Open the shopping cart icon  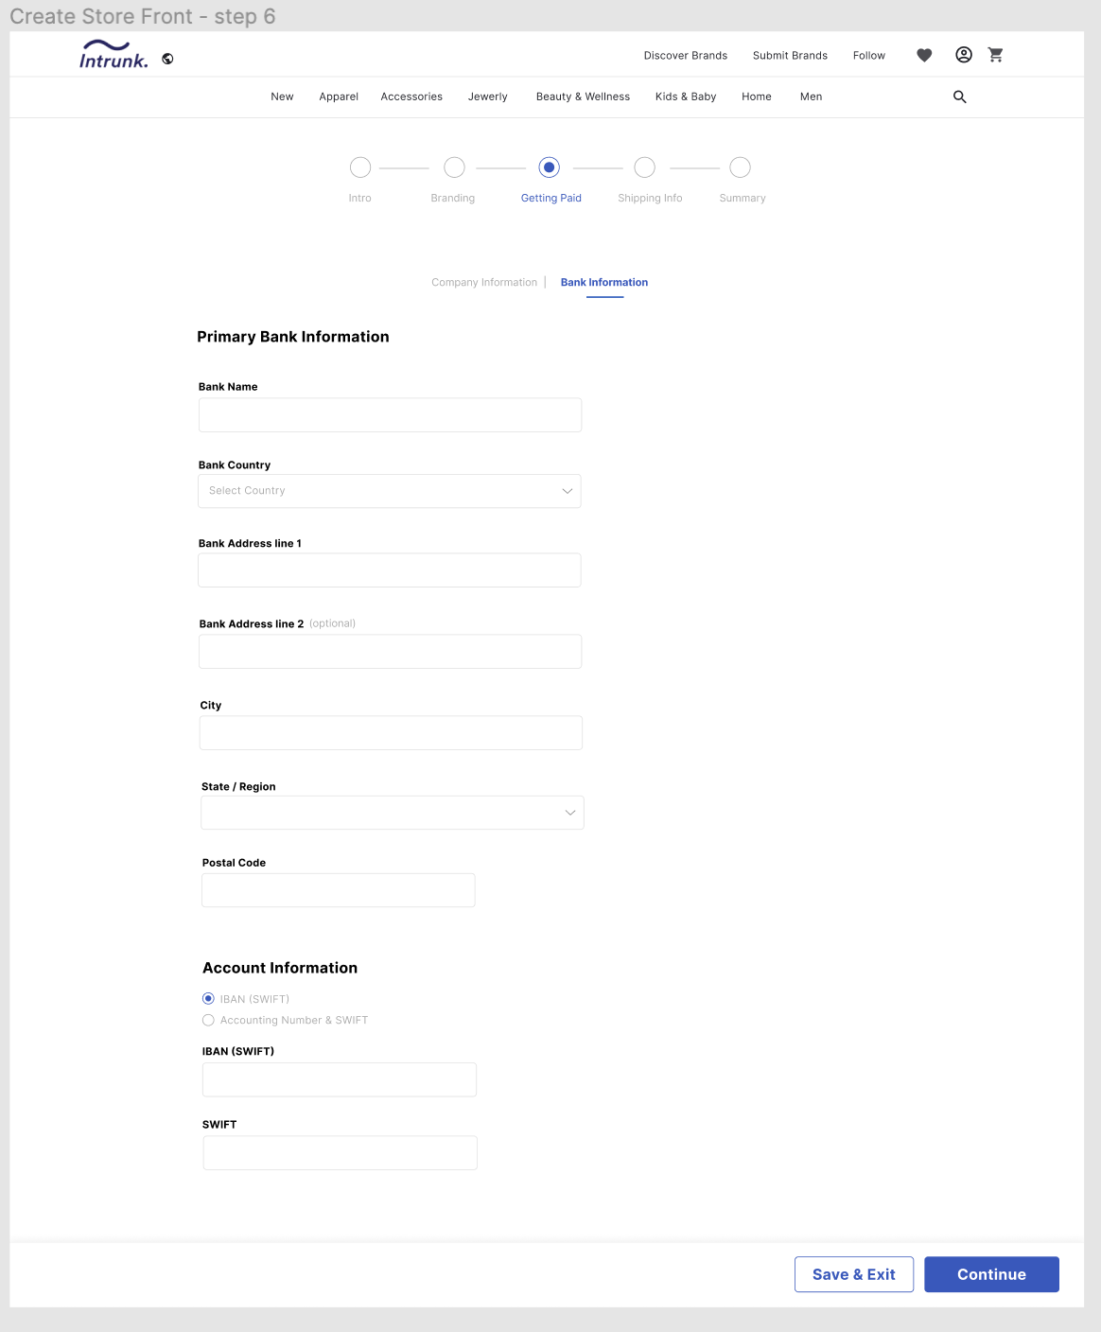tap(995, 55)
